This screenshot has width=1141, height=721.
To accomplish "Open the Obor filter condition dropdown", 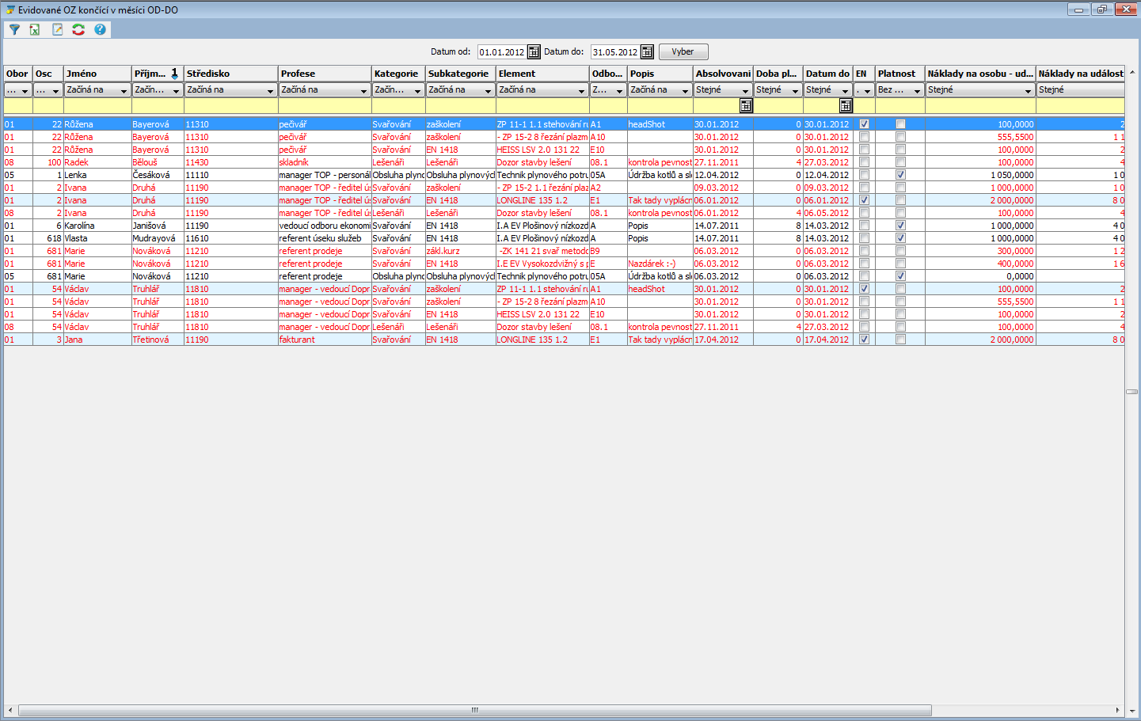I will [18, 90].
